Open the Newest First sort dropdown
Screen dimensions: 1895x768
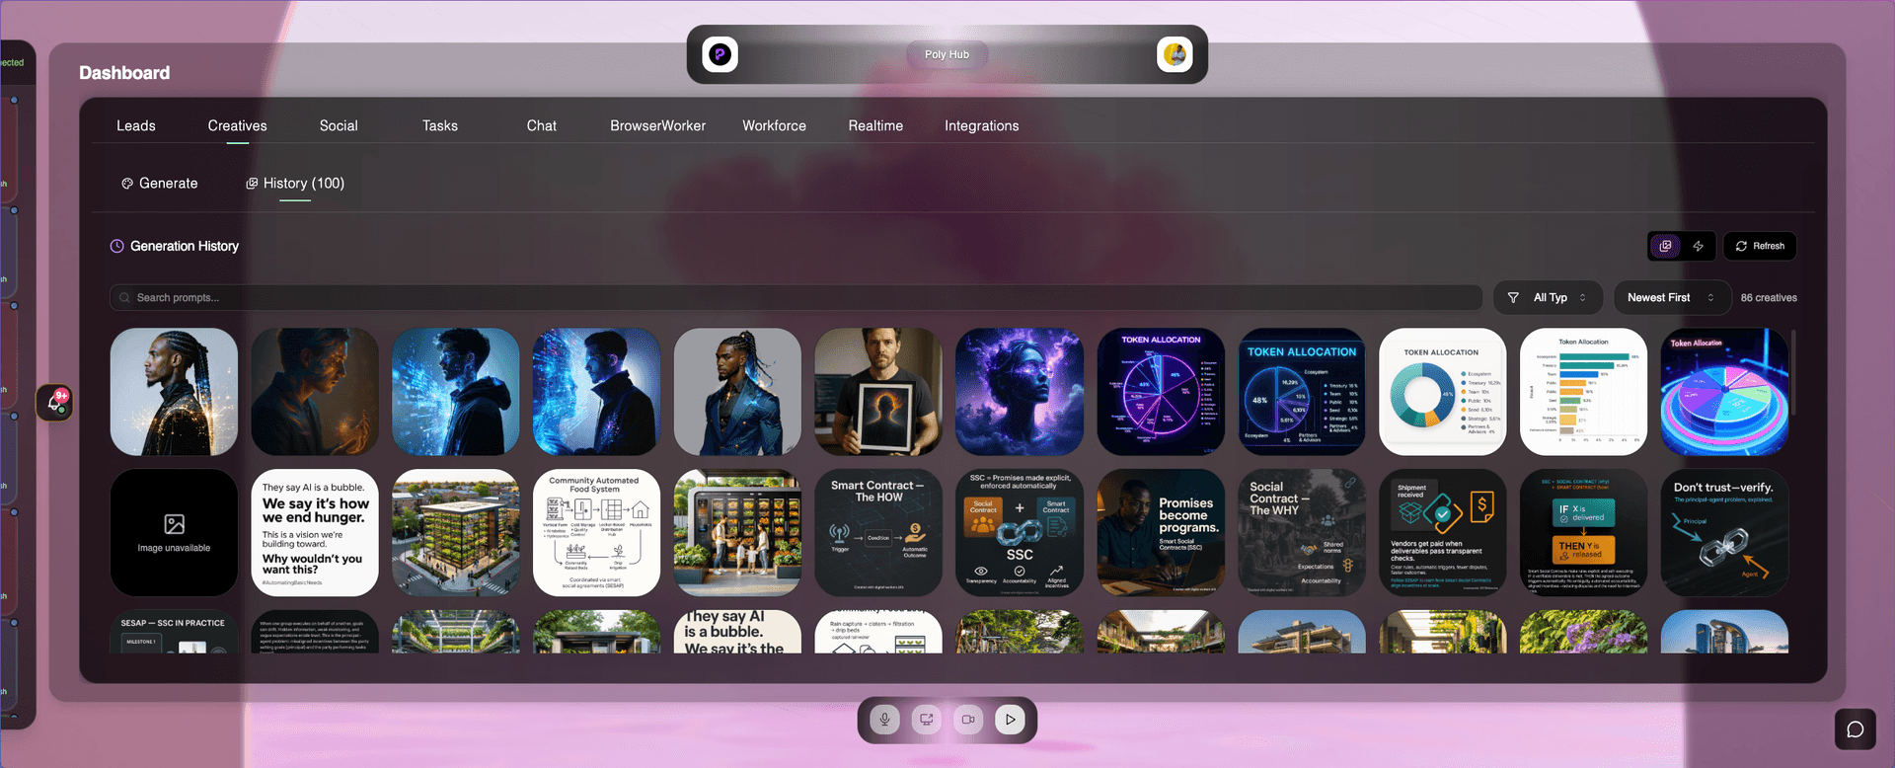[x=1670, y=297]
